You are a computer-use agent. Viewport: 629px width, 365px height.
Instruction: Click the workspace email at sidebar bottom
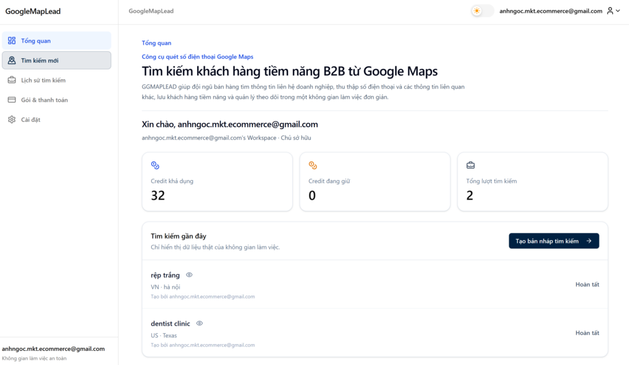53,348
